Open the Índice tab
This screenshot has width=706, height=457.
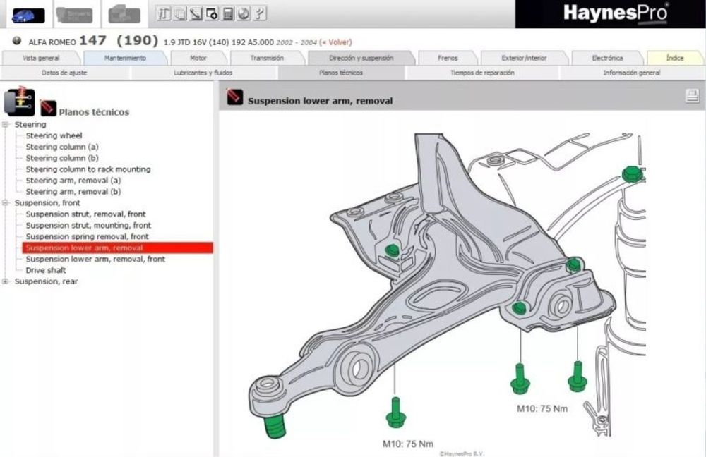(x=675, y=58)
